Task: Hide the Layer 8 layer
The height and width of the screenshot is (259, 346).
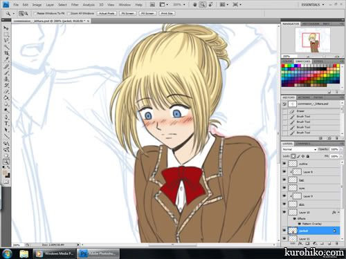Action: (284, 172)
